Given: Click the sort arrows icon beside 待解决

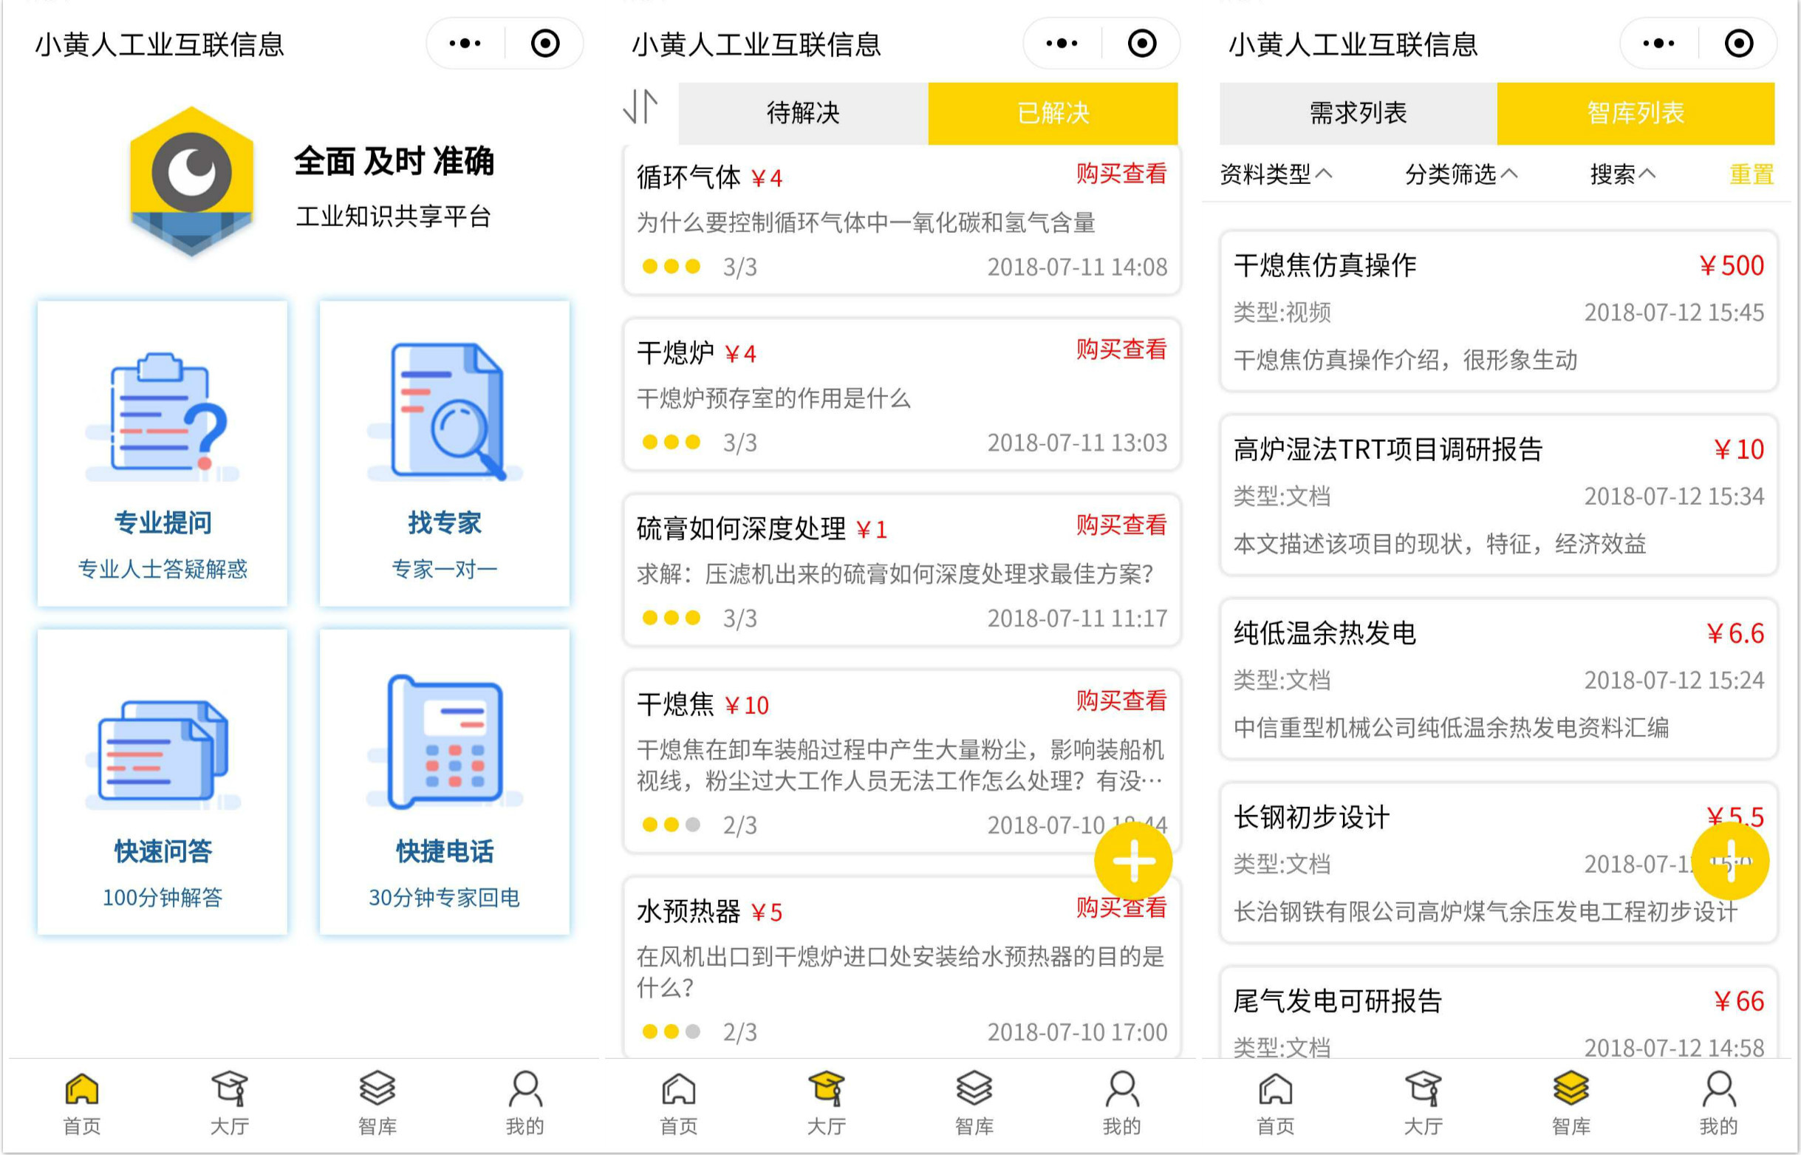Looking at the screenshot, I should tap(641, 107).
